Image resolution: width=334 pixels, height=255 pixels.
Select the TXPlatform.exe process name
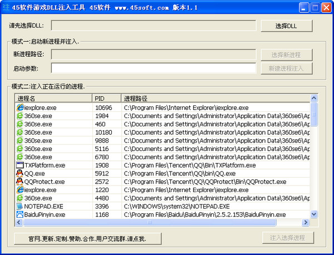(x=45, y=165)
